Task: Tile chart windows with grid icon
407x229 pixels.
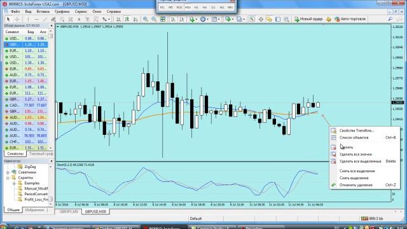Action: coord(163,19)
